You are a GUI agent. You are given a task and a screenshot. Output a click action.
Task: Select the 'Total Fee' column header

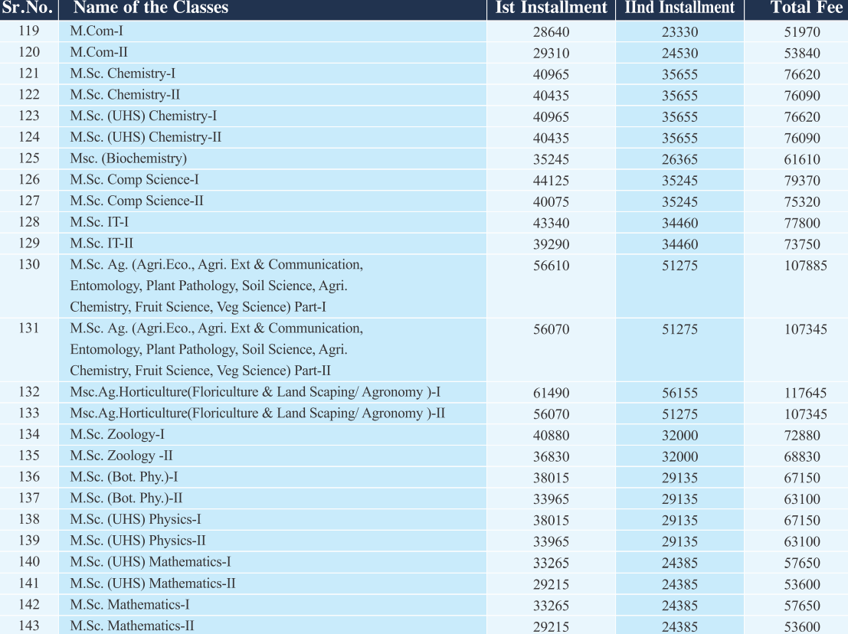pos(801,9)
